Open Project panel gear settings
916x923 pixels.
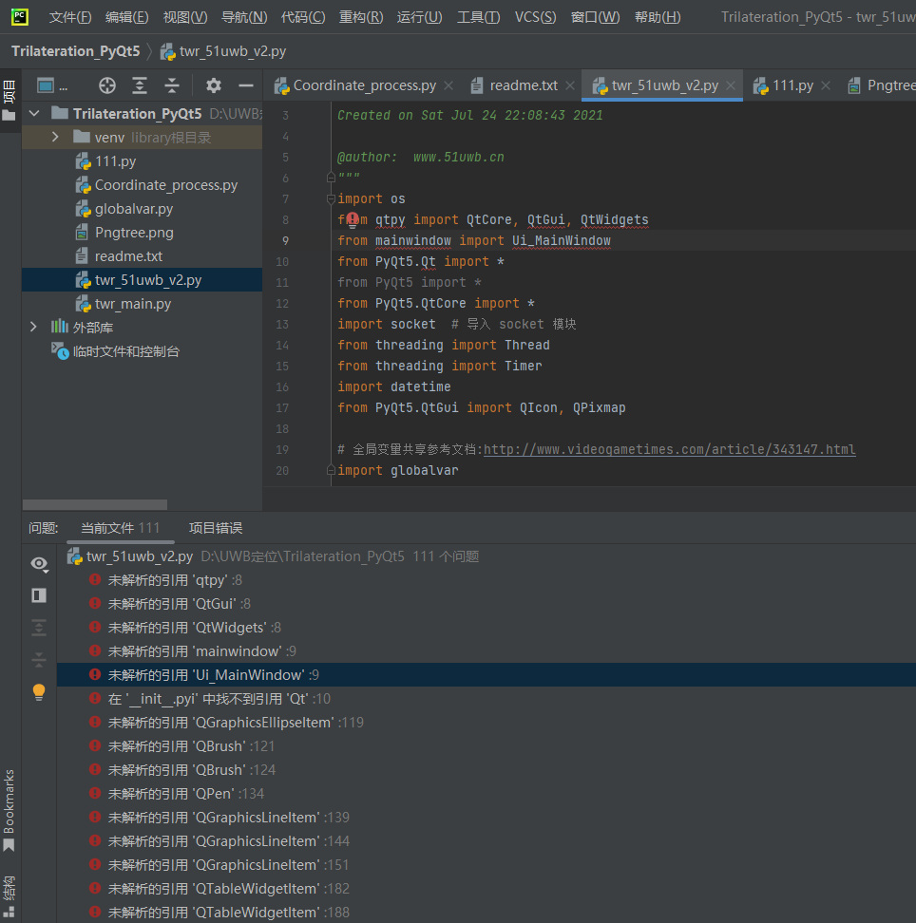point(214,85)
